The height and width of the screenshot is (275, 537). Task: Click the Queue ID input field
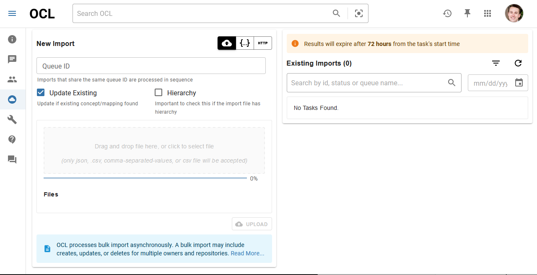click(151, 66)
